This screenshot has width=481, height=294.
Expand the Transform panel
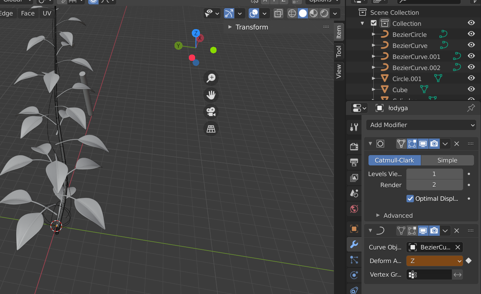click(230, 27)
